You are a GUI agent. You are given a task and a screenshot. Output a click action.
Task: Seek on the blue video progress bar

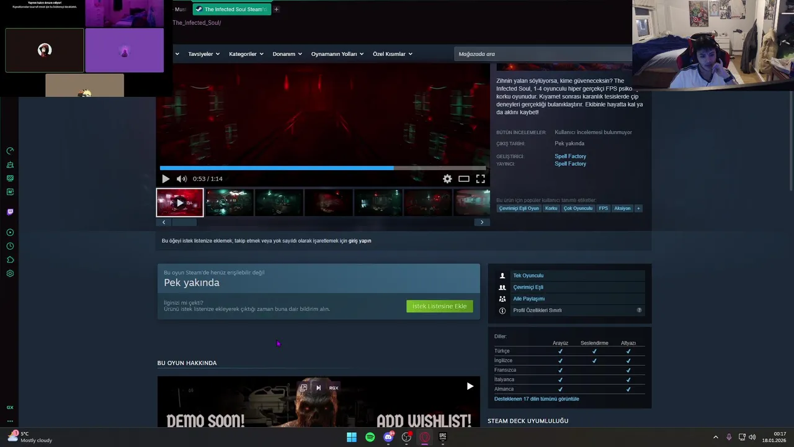(323, 168)
